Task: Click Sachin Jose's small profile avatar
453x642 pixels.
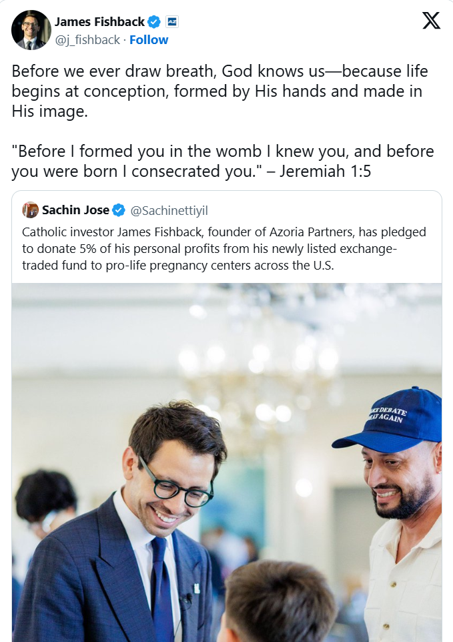Action: pyautogui.click(x=30, y=210)
